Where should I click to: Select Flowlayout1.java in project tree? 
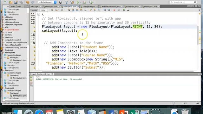pos(20,60)
